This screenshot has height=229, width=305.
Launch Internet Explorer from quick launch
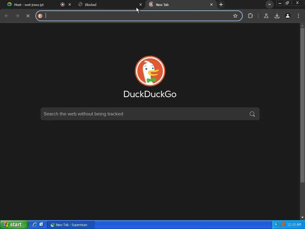pyautogui.click(x=35, y=225)
